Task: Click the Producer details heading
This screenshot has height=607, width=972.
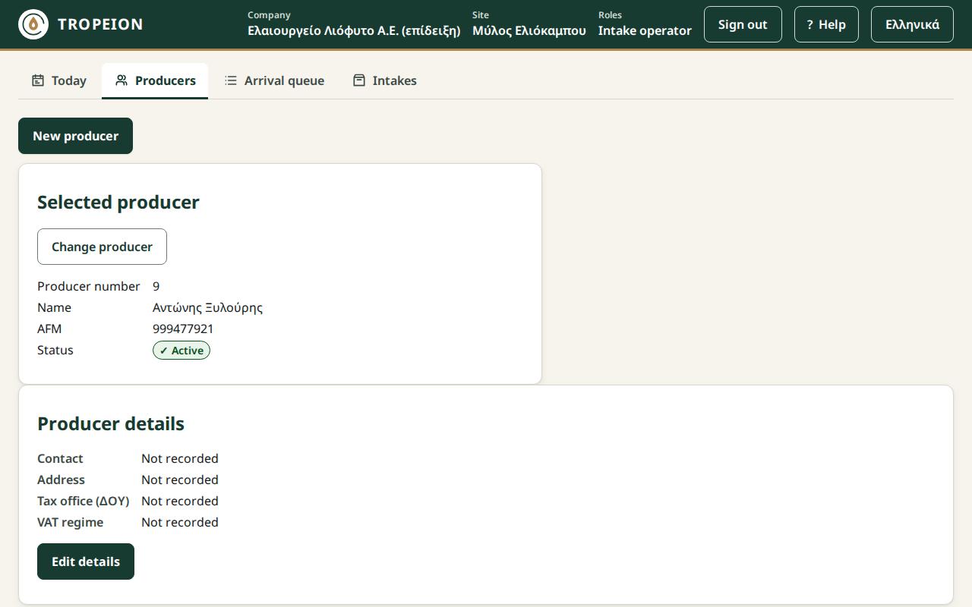Action: click(x=111, y=423)
